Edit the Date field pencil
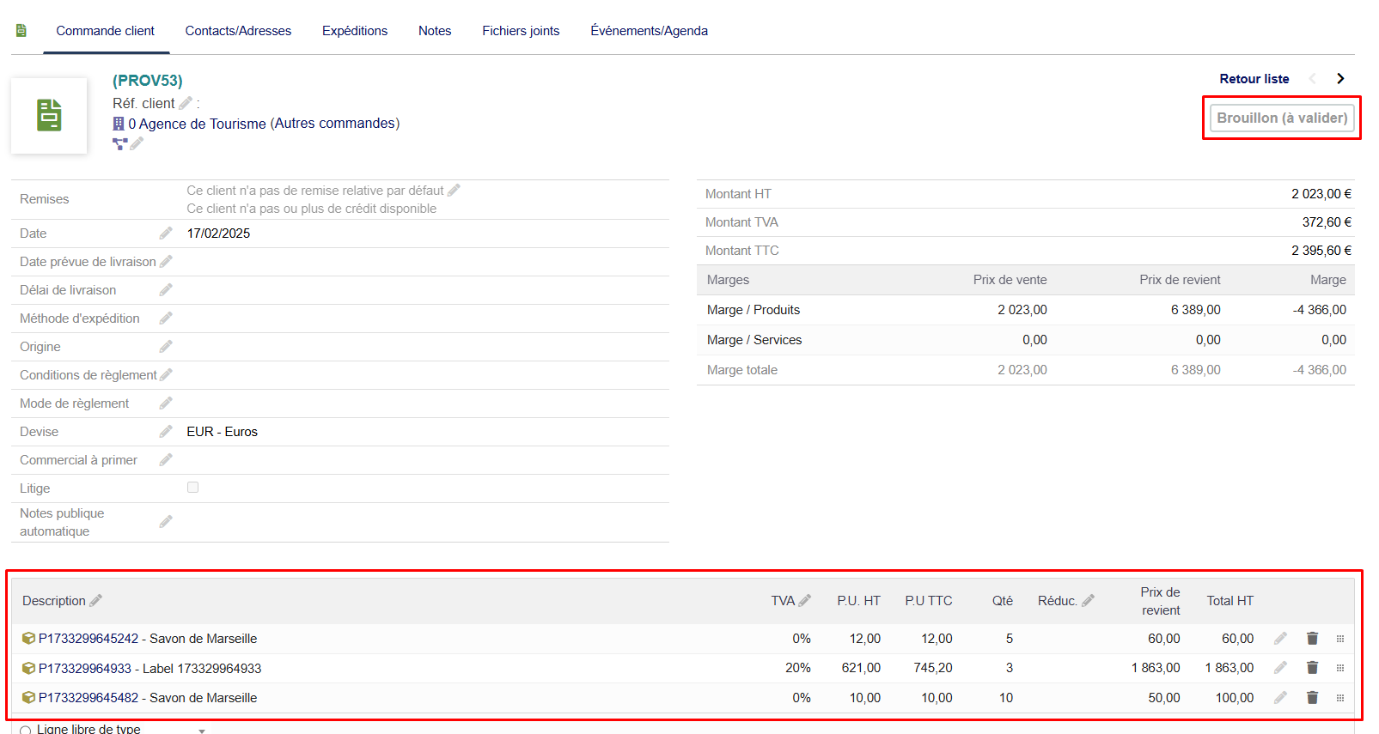1379x734 pixels. point(166,234)
